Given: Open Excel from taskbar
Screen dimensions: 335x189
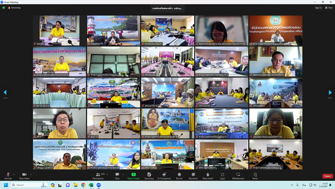Looking at the screenshot, I should pos(91,185).
